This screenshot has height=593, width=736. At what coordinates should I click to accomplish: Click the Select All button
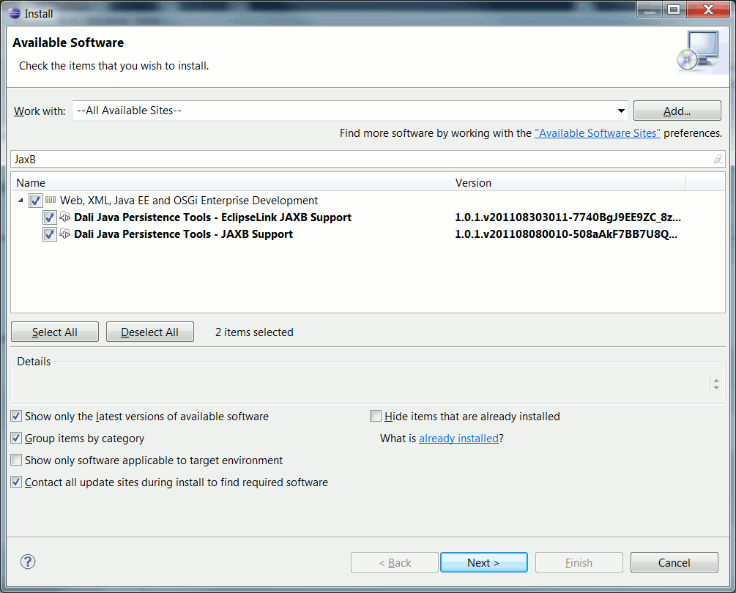[x=55, y=332]
